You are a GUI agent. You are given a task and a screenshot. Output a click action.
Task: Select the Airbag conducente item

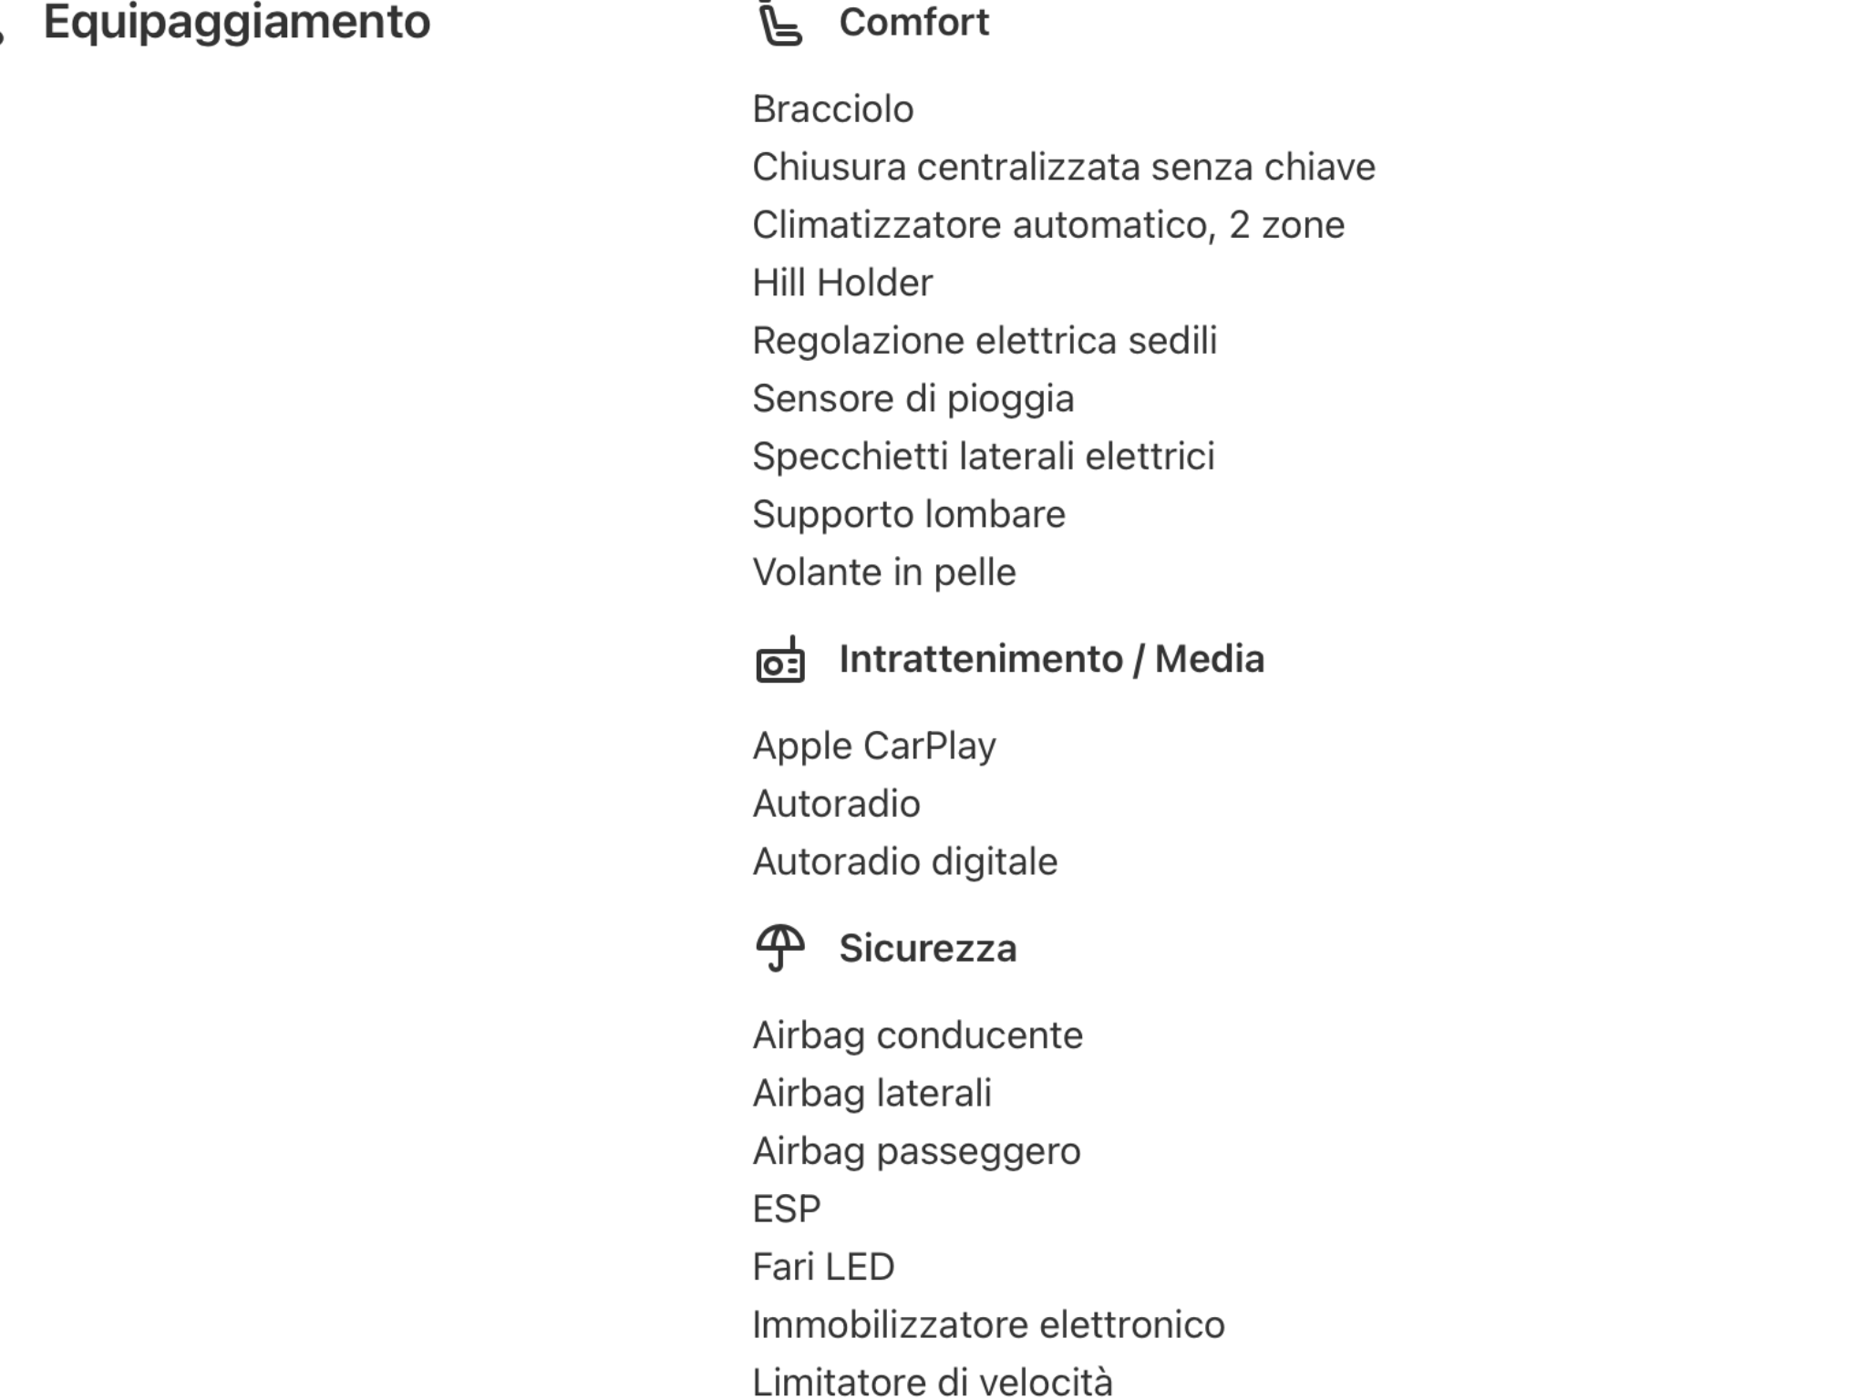pos(917,1035)
